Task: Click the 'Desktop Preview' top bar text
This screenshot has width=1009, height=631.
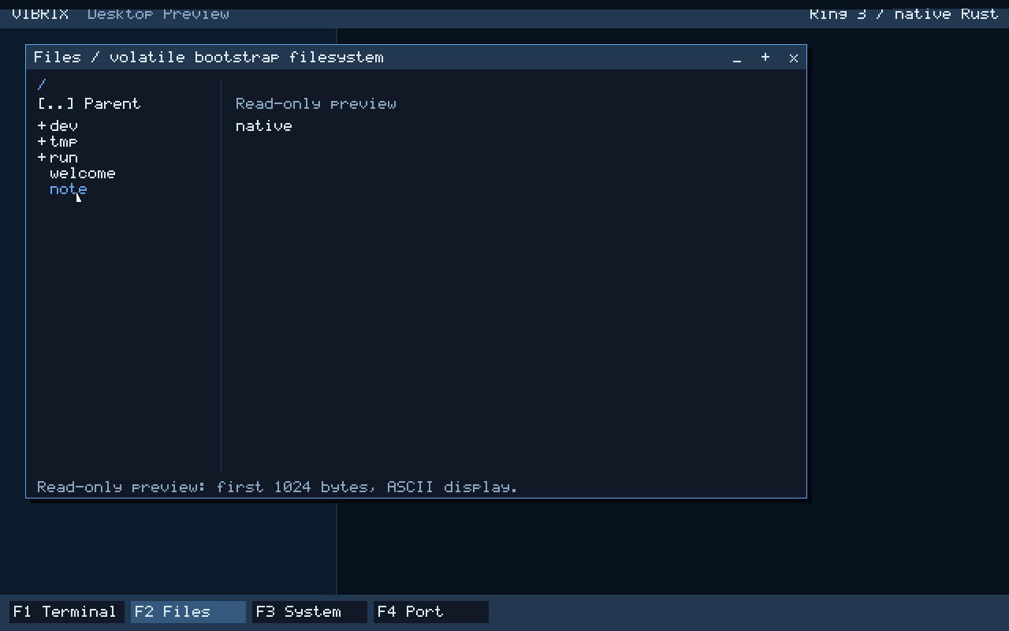Action: [x=158, y=13]
